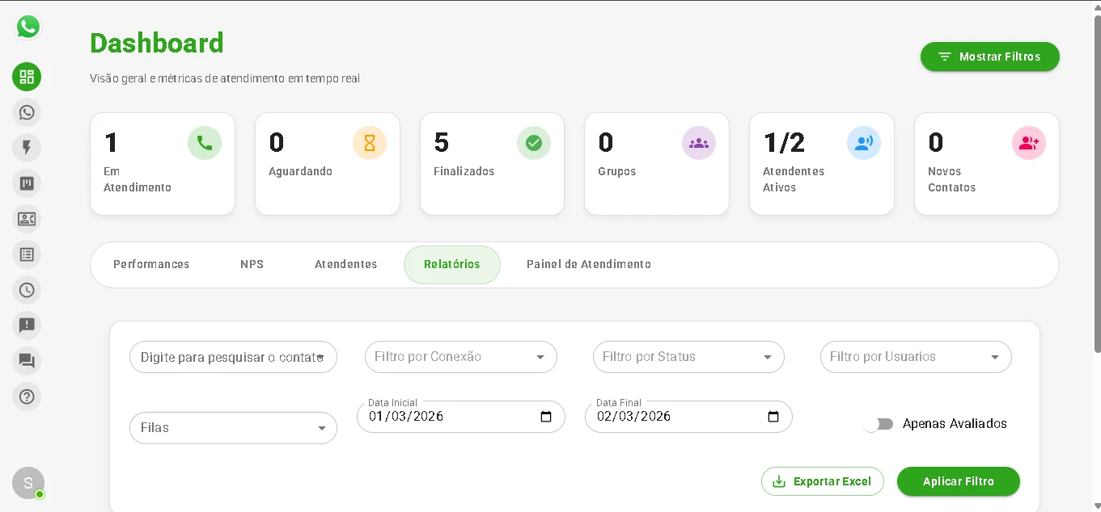Open the Kanban board sidebar icon
The height and width of the screenshot is (512, 1101).
coord(27,183)
